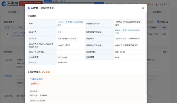The image size is (177, 103).
Task: Select 法律诉讼 in dimension list
Action: click(8, 76)
